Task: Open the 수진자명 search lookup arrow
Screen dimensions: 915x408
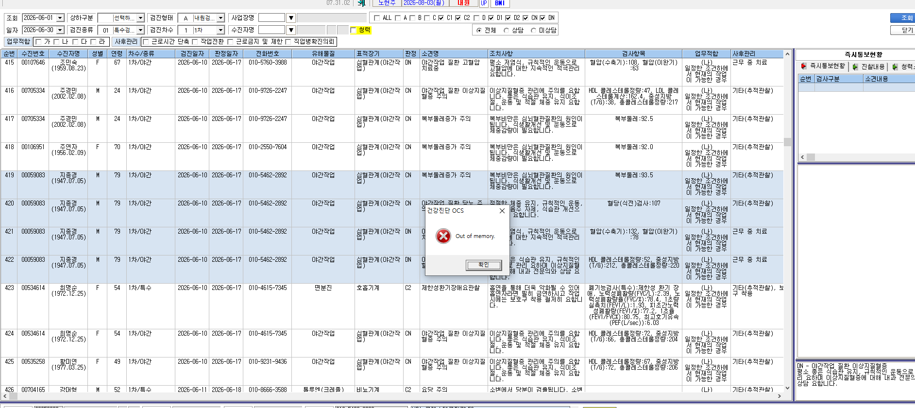Action: point(291,30)
